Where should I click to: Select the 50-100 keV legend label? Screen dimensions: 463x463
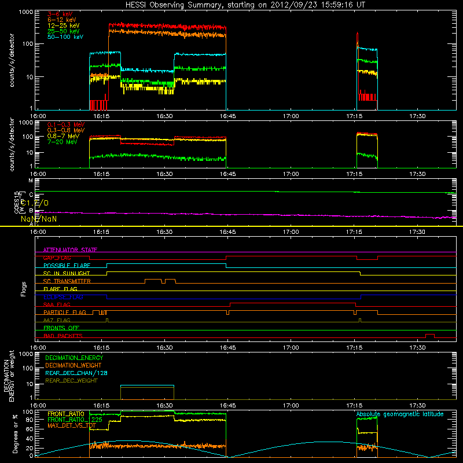pos(65,37)
